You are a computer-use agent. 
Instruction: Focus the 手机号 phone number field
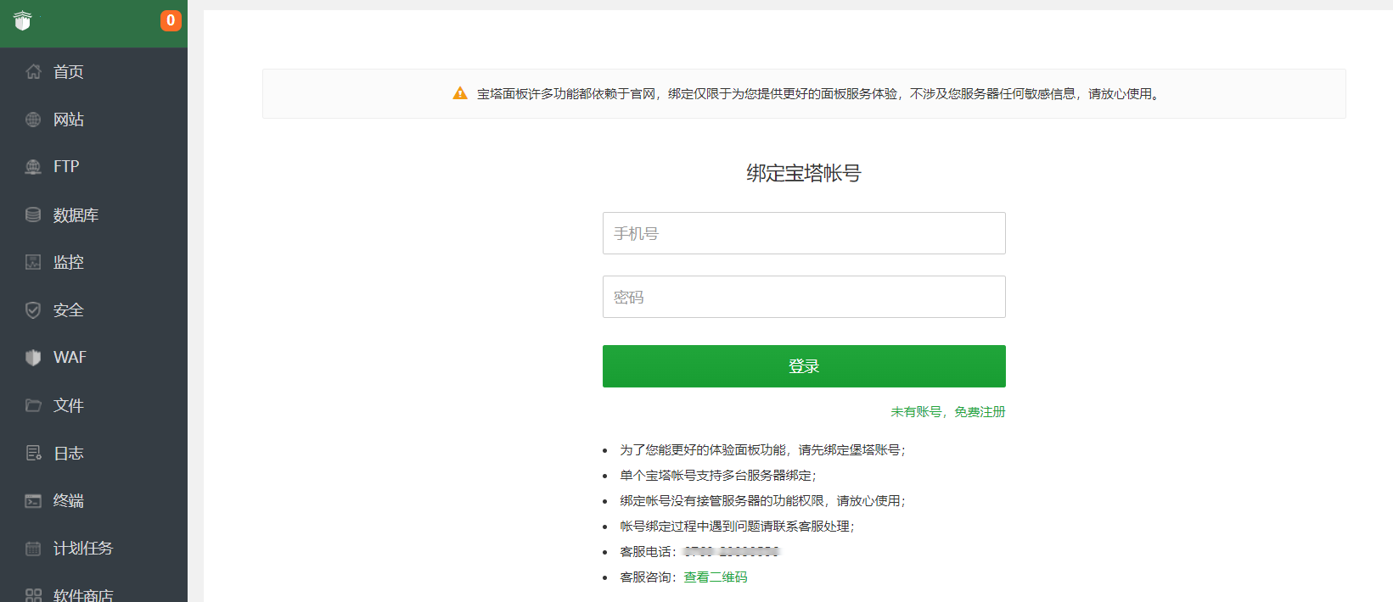(804, 233)
